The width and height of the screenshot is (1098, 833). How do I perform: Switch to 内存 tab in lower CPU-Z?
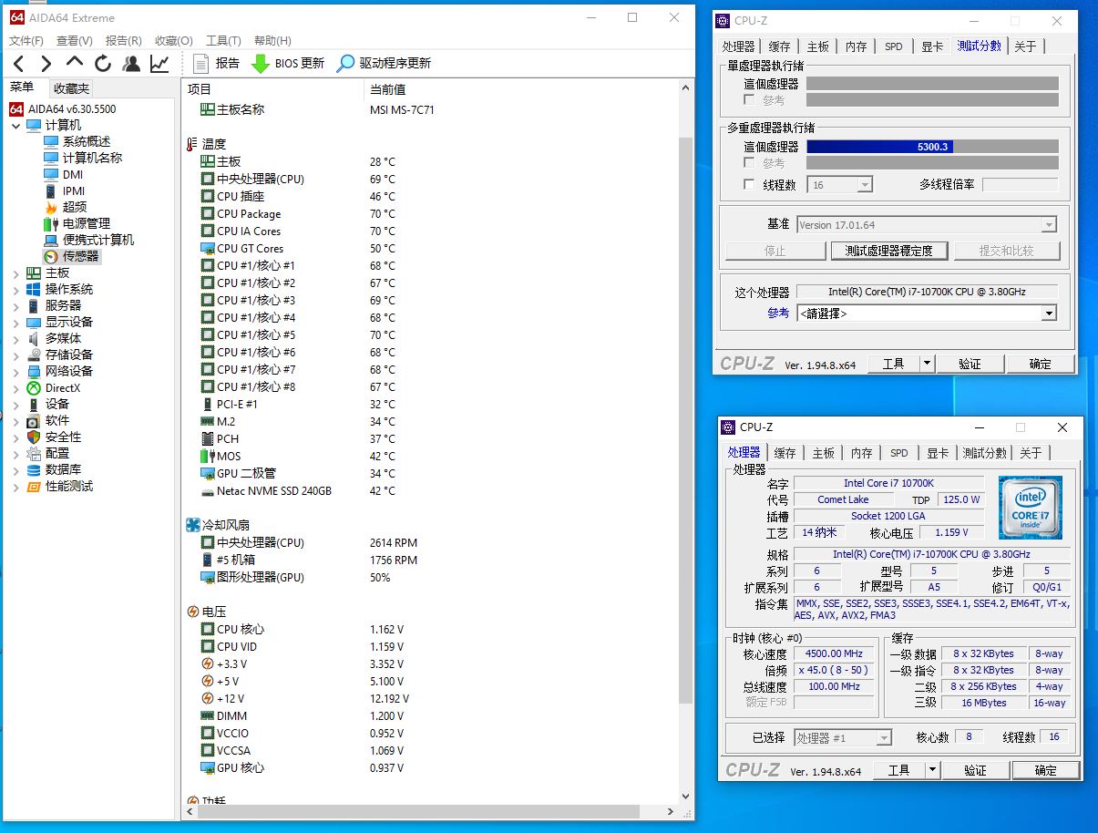861,453
